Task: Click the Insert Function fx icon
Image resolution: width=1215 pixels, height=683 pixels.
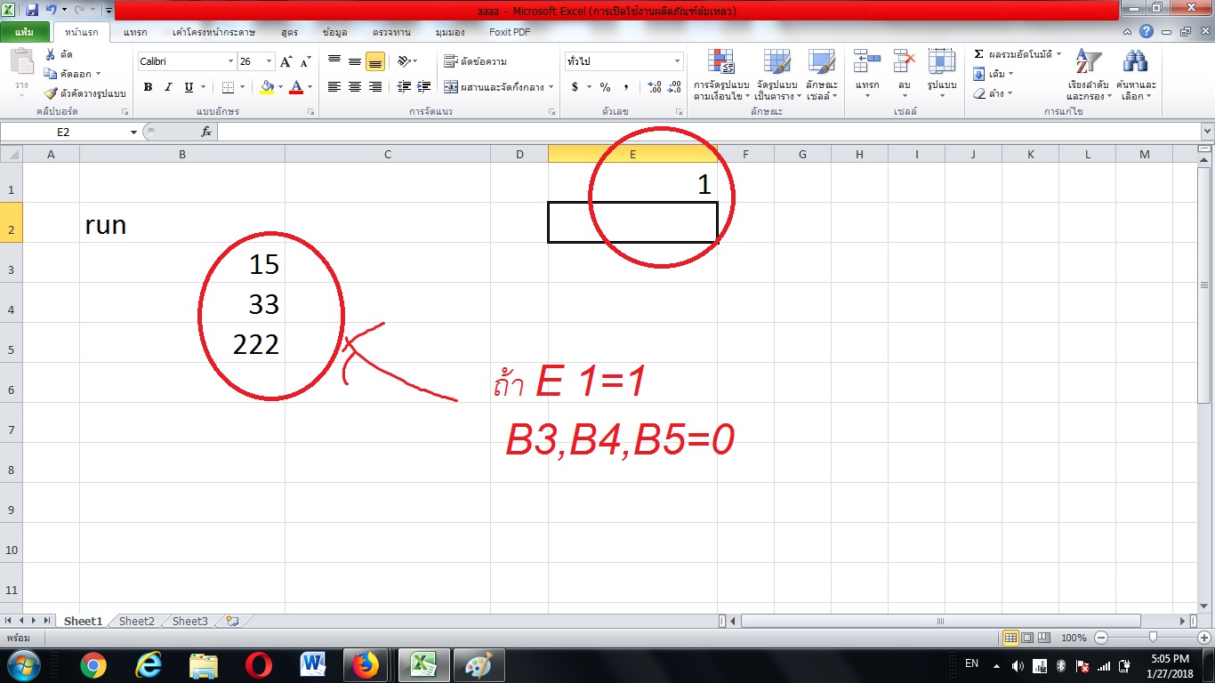Action: pos(206,132)
